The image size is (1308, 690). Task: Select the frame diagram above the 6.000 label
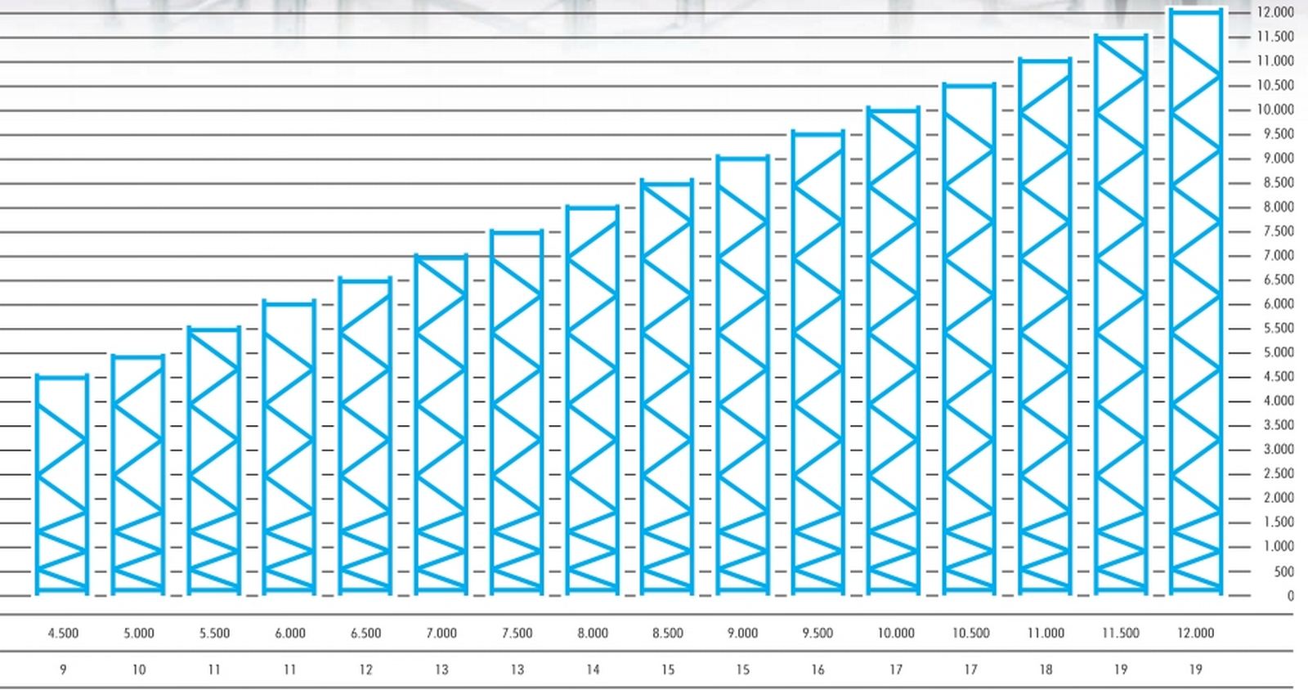click(289, 447)
